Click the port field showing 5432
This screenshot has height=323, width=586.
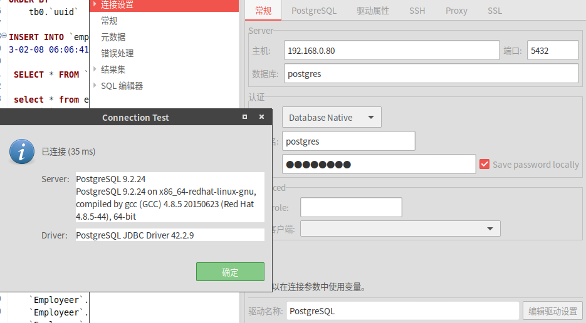click(x=553, y=51)
